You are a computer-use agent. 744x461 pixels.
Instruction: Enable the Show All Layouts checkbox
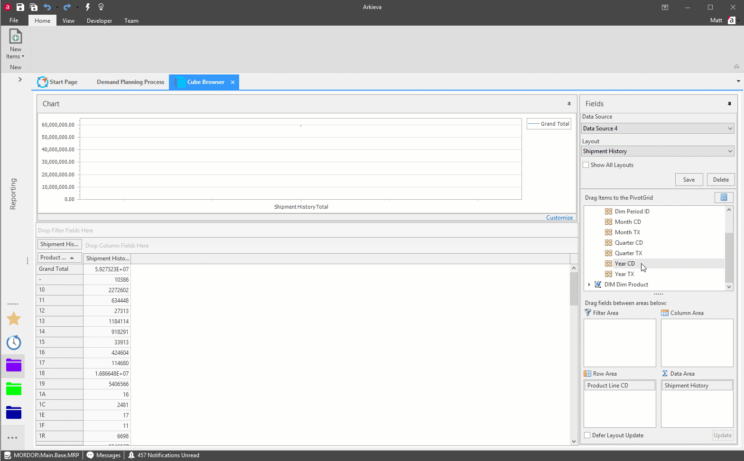point(586,165)
